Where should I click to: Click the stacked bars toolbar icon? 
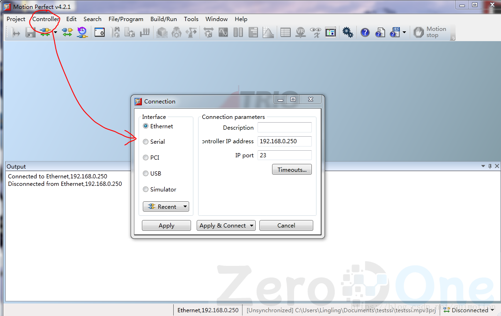click(x=253, y=32)
